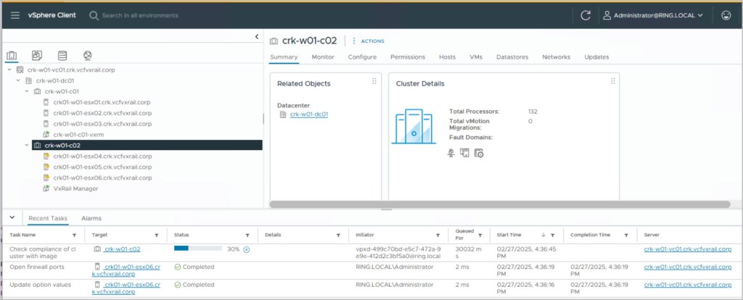Screen dimensions: 743x300
Task: Click the refresh icon in top bar
Action: tap(586, 15)
